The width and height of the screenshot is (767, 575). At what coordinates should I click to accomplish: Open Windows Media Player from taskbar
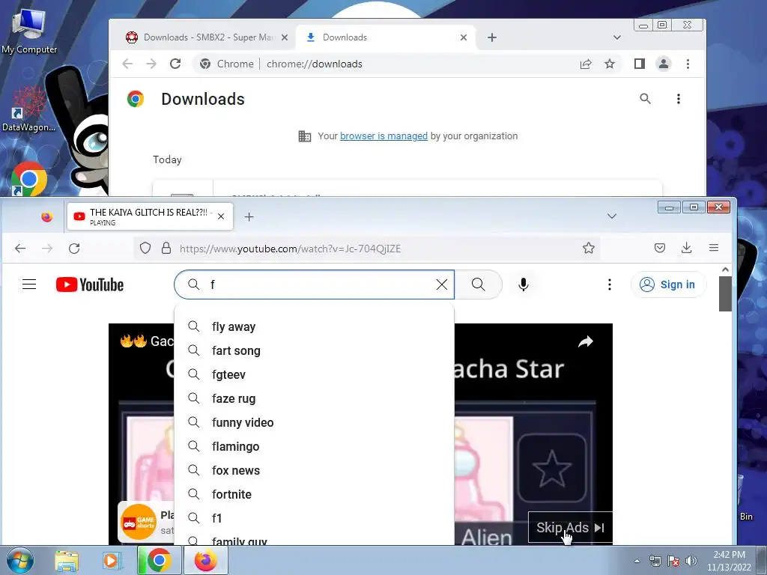click(x=112, y=560)
